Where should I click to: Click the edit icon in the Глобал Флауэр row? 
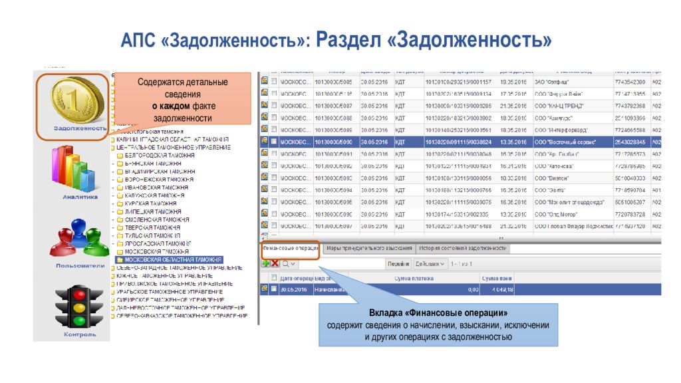[x=264, y=225]
